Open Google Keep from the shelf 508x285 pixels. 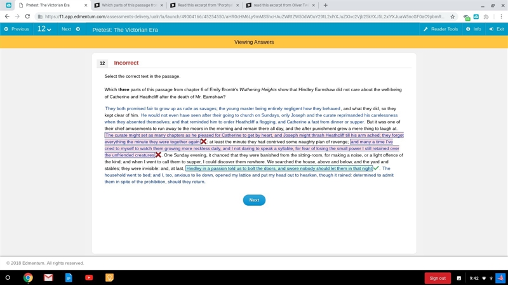click(109, 277)
